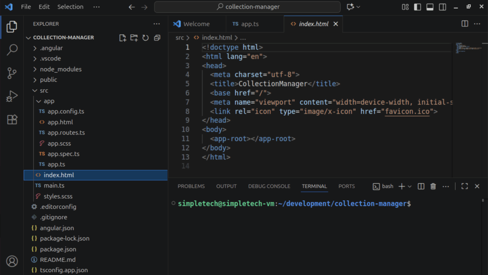Image resolution: width=488 pixels, height=275 pixels.
Task: Open package.json from the Explorer
Action: 58,249
